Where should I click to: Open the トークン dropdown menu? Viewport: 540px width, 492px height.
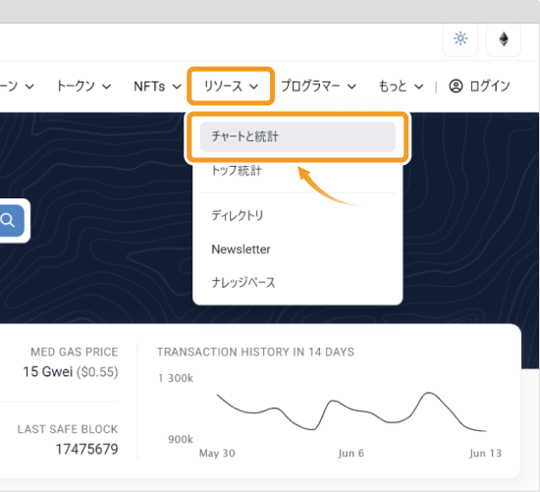tap(83, 86)
